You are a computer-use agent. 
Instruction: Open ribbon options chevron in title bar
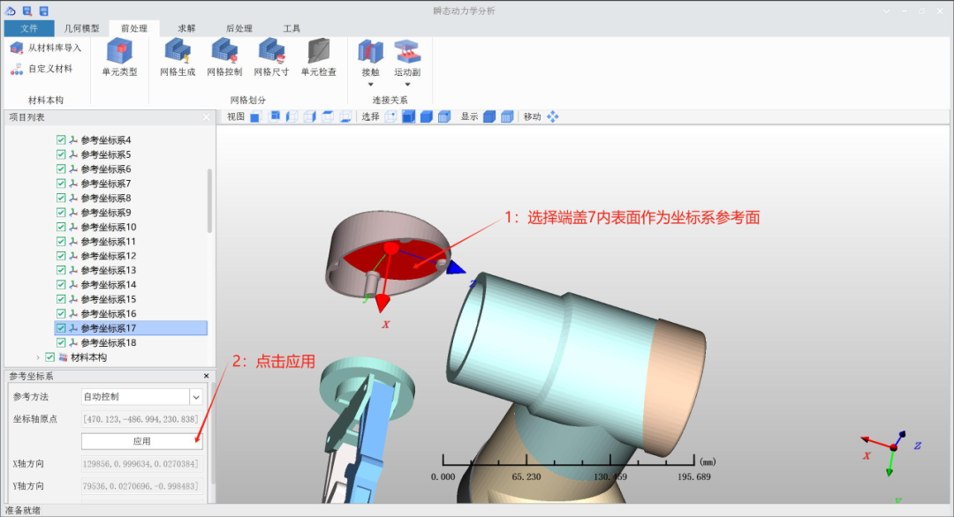[x=887, y=11]
